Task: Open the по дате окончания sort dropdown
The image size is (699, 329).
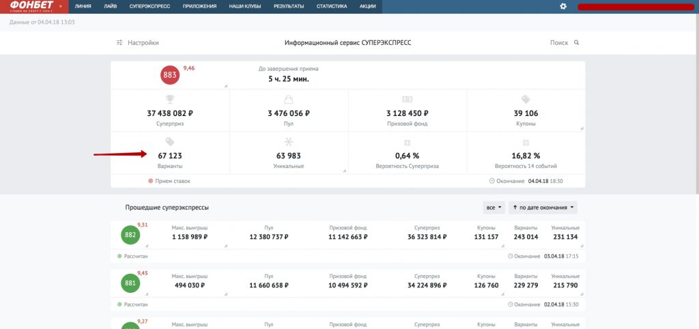Action: click(x=543, y=208)
